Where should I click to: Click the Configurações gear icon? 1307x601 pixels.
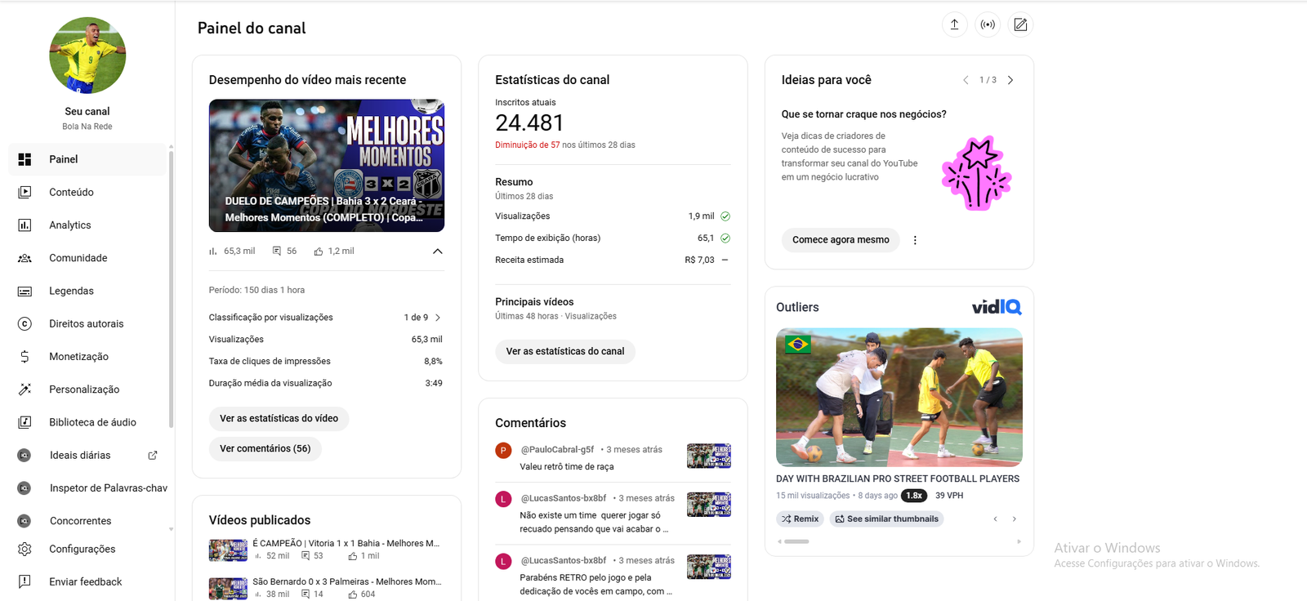[25, 549]
